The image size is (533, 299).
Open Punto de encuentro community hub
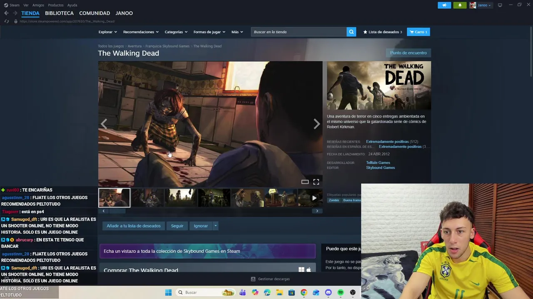pos(408,53)
